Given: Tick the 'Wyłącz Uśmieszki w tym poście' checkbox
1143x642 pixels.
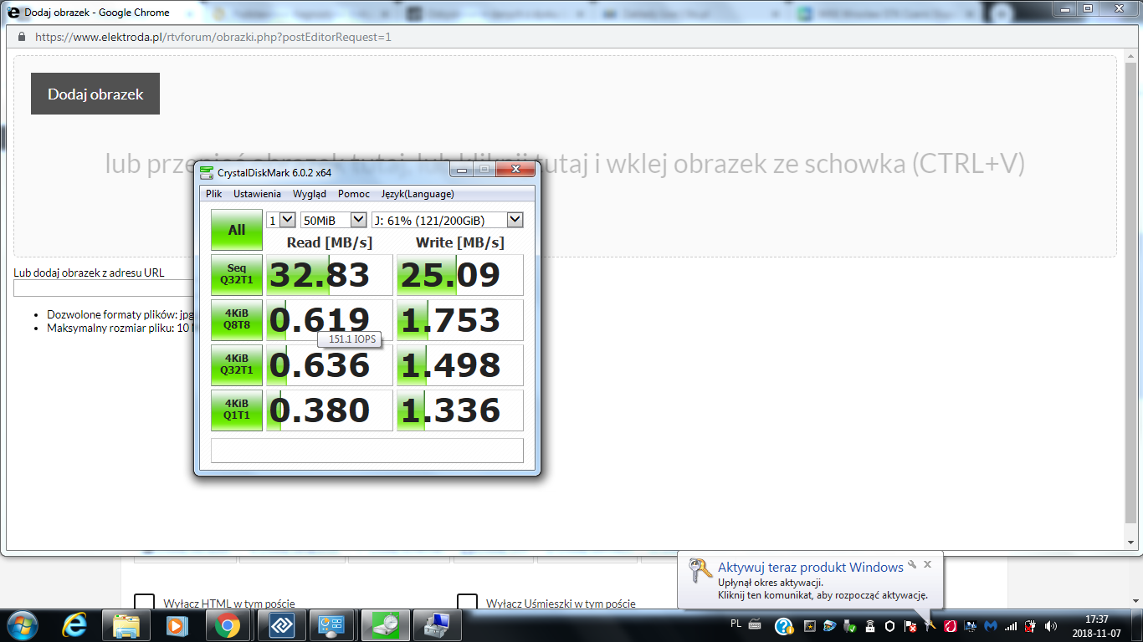Looking at the screenshot, I should 467,603.
